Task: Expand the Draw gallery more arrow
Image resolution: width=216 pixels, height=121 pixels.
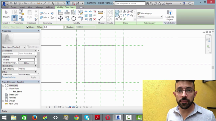Action: click(x=135, y=20)
